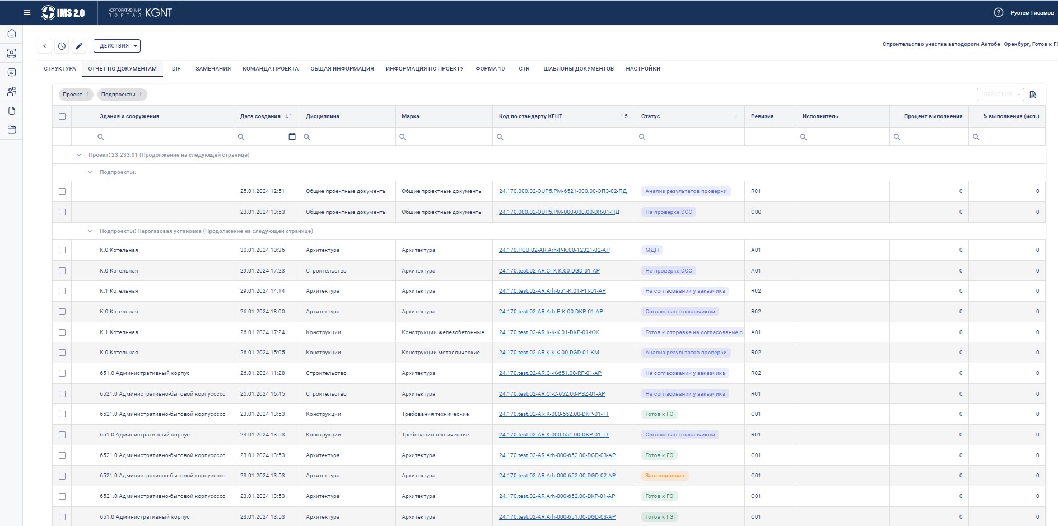Click search icon in KGNT code filter

pos(500,137)
